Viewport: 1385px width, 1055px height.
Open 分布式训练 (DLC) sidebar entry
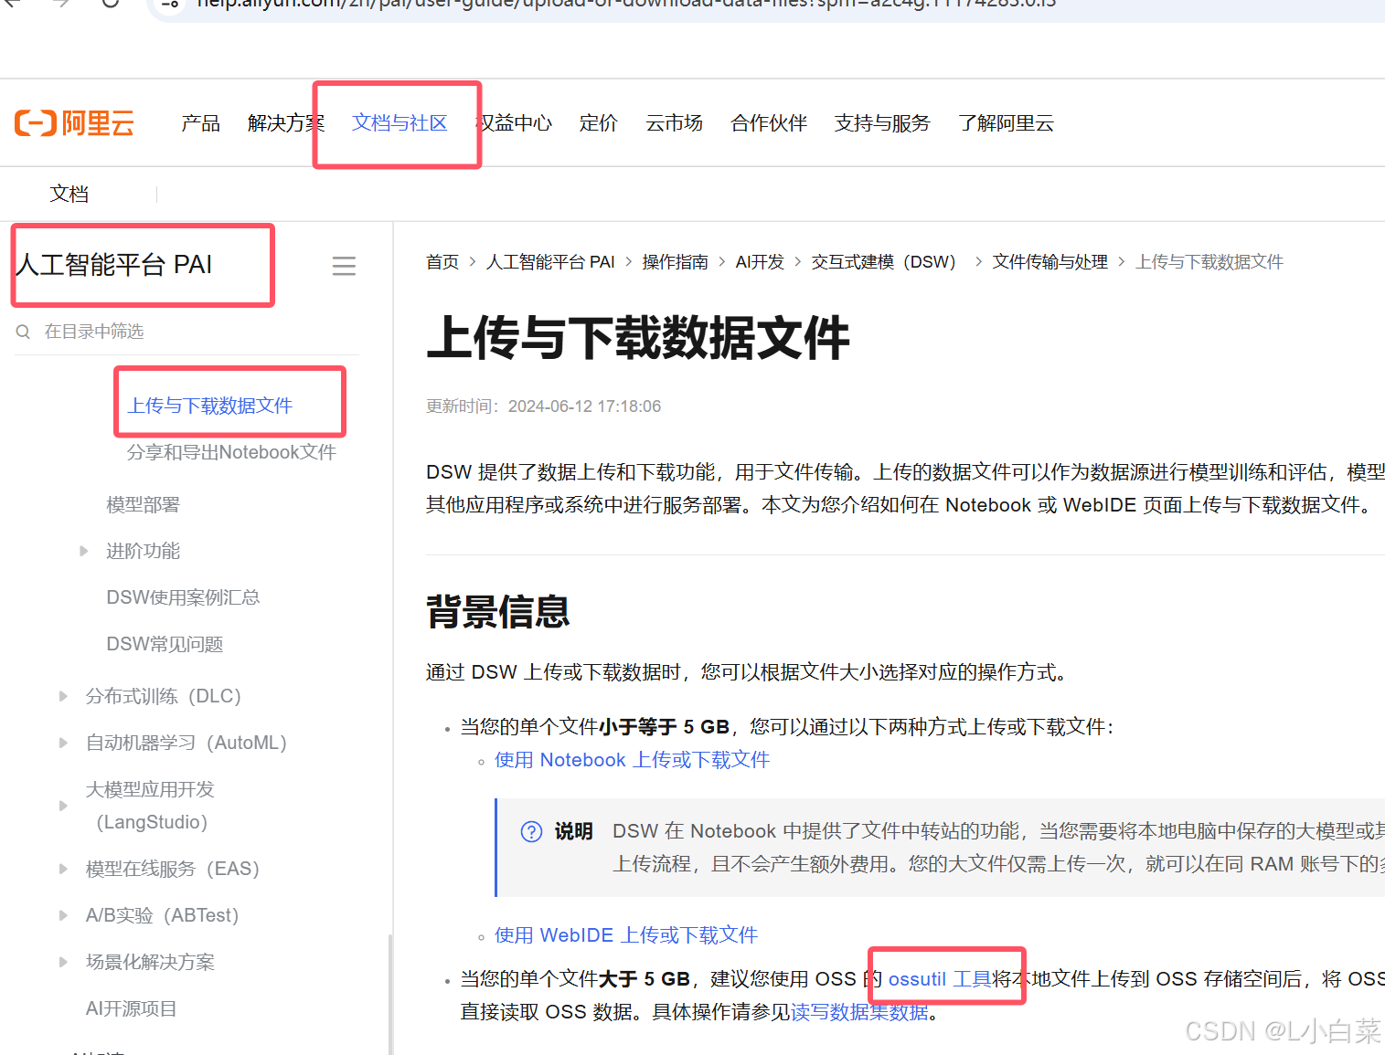click(x=164, y=696)
